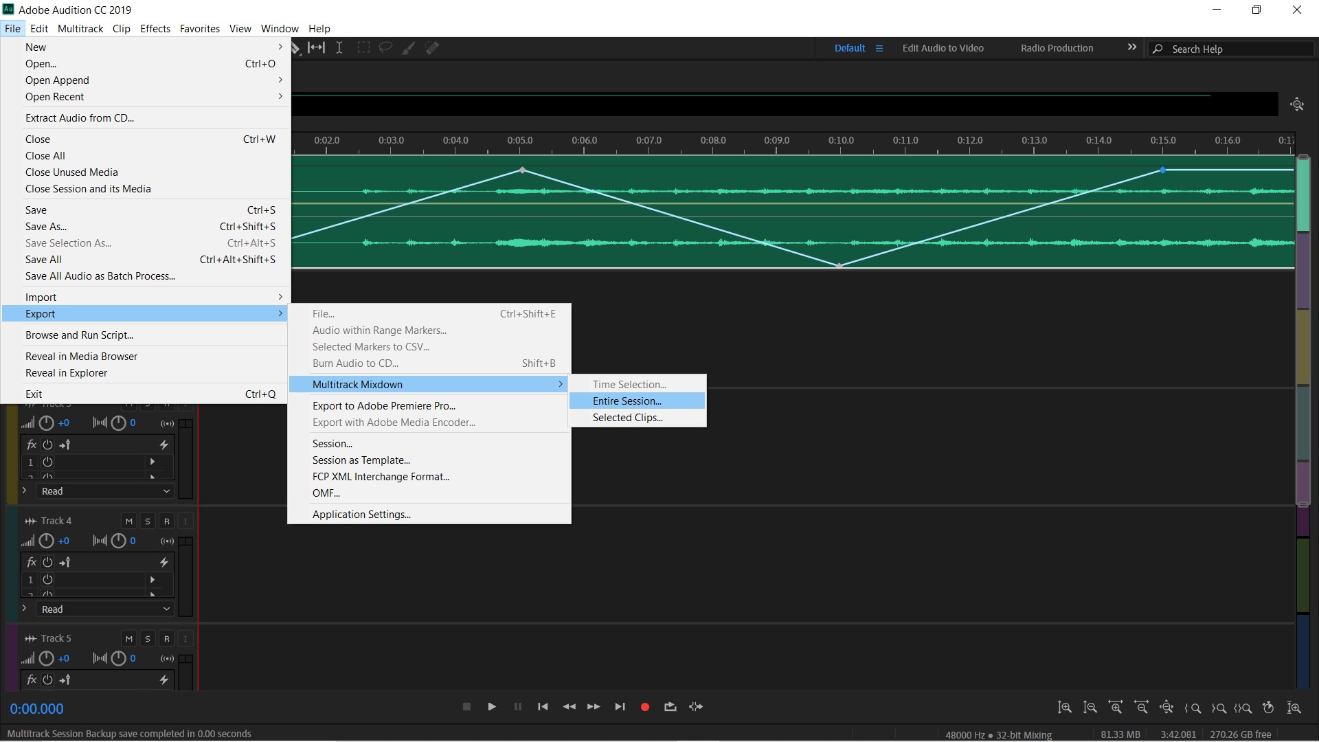Open the Effects menu
The height and width of the screenshot is (742, 1319).
[155, 28]
